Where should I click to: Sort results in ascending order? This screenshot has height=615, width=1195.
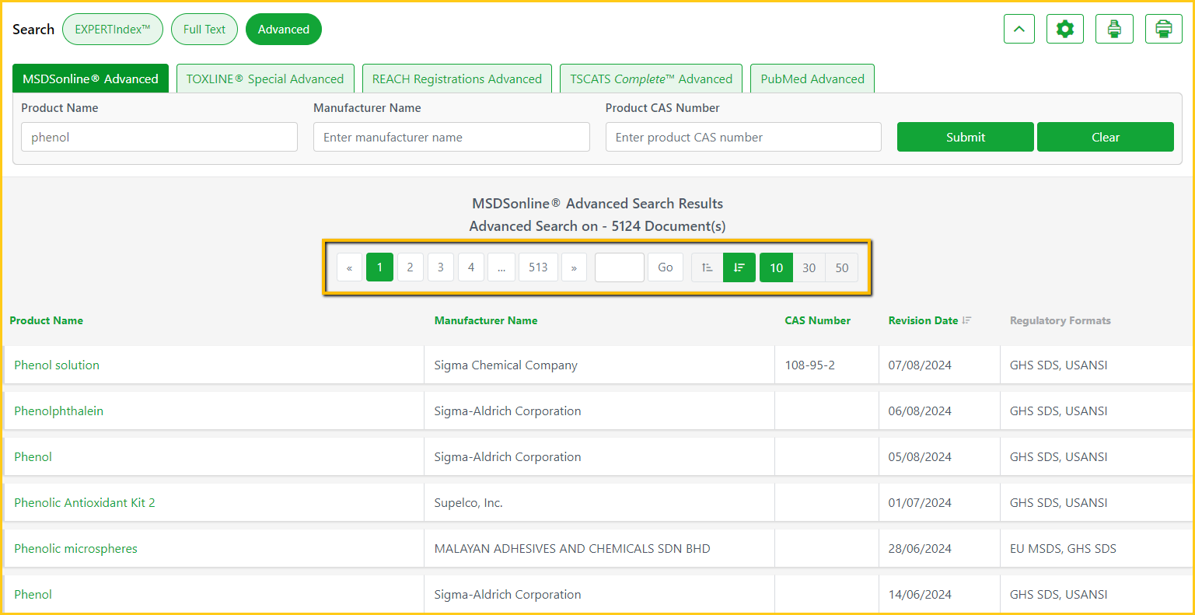tap(707, 267)
